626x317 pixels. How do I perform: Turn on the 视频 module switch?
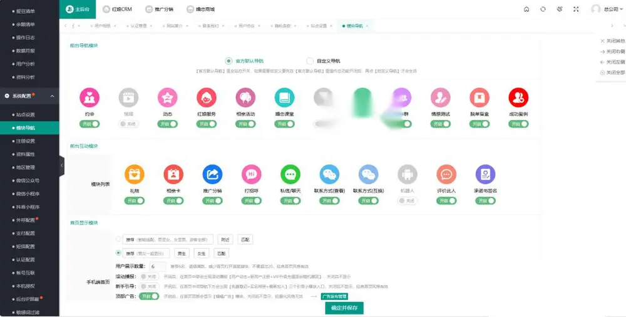click(x=128, y=124)
